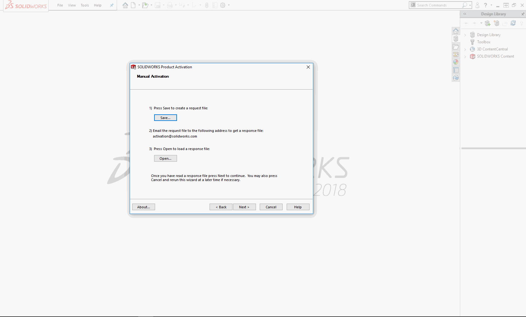Pin the Design Library panel
This screenshot has width=526, height=317.
tap(522, 14)
